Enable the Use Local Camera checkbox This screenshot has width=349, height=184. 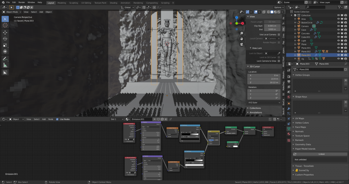coord(278,34)
